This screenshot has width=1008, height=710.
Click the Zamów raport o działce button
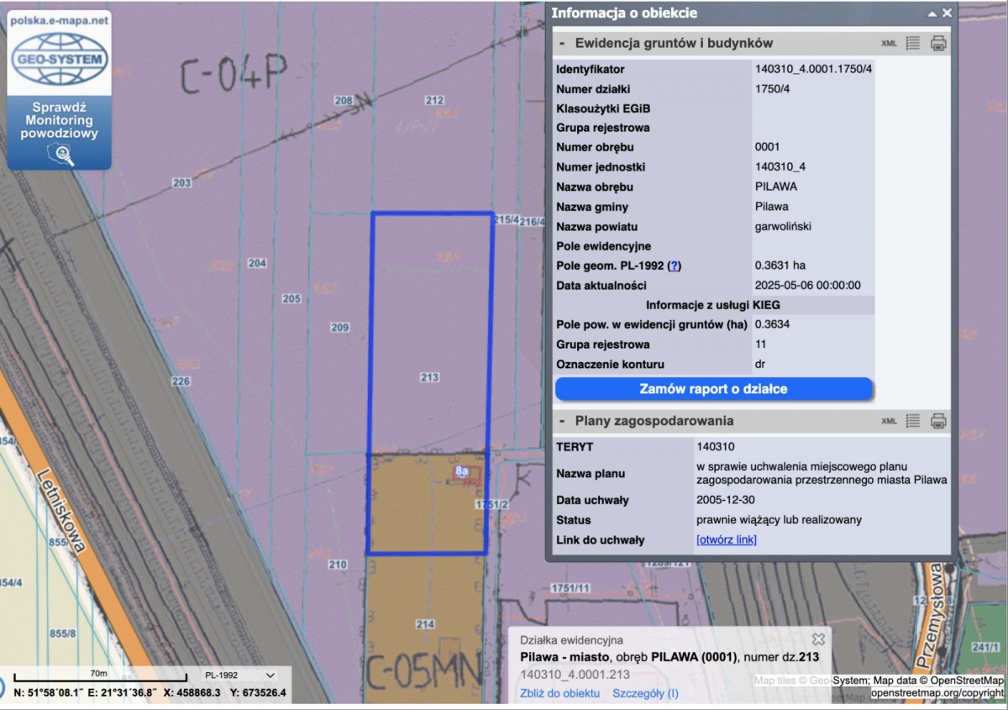(x=714, y=389)
